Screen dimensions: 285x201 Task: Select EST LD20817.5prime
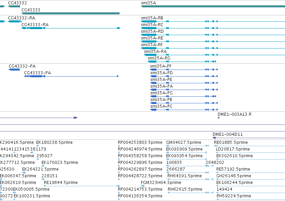(233, 149)
